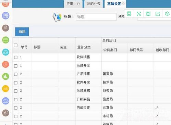Close the 基础设置 tab

123,3
